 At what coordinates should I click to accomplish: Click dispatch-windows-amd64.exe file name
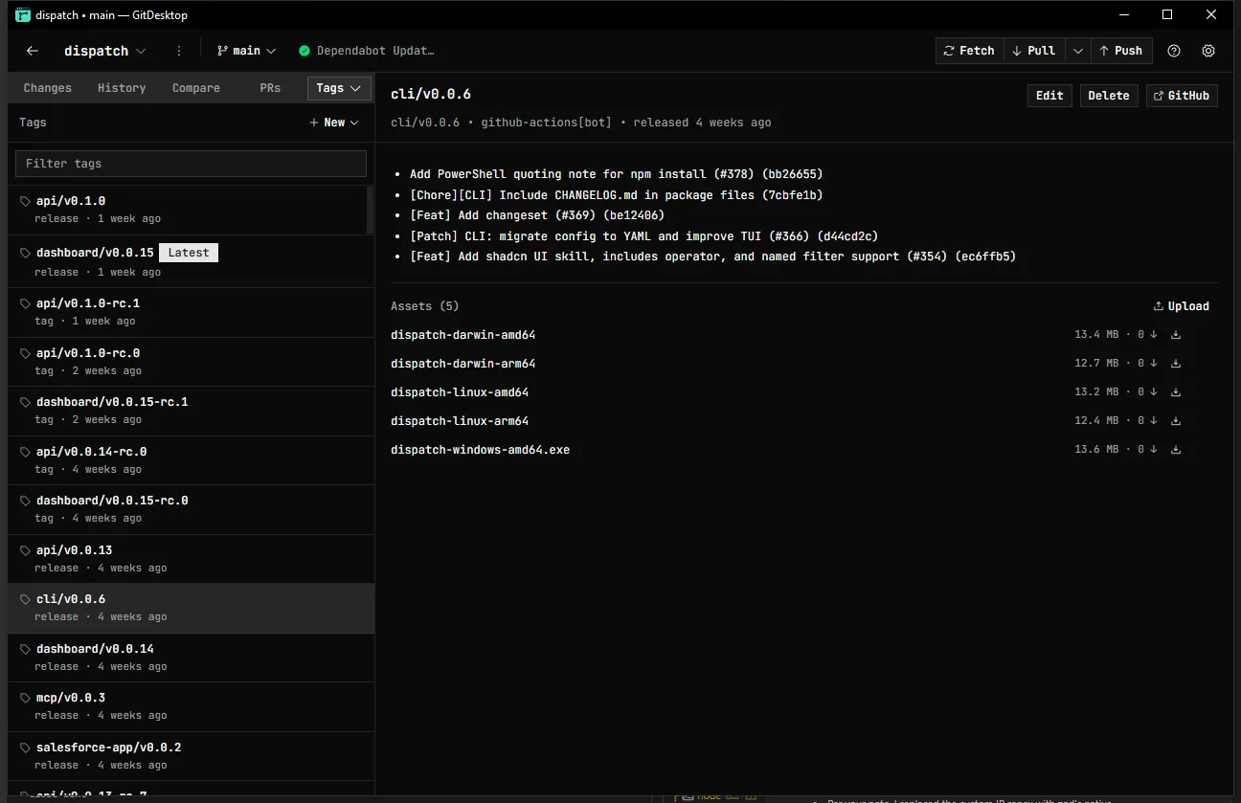480,450
